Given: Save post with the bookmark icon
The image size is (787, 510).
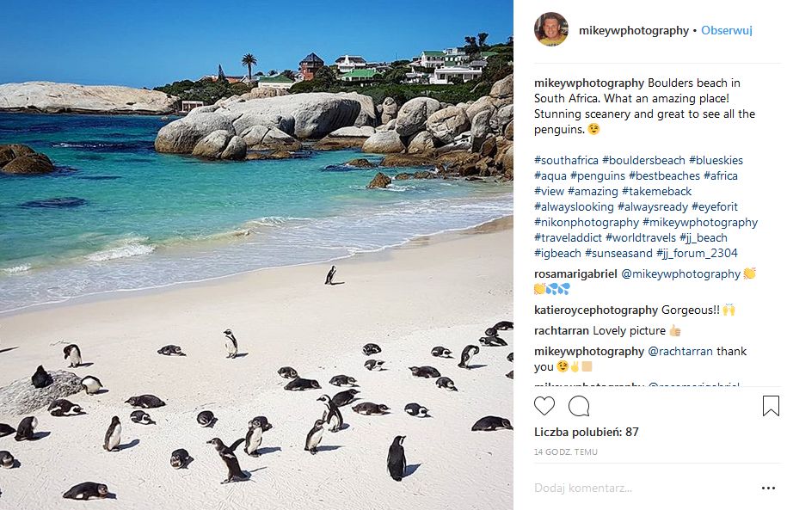Looking at the screenshot, I should coord(771,406).
